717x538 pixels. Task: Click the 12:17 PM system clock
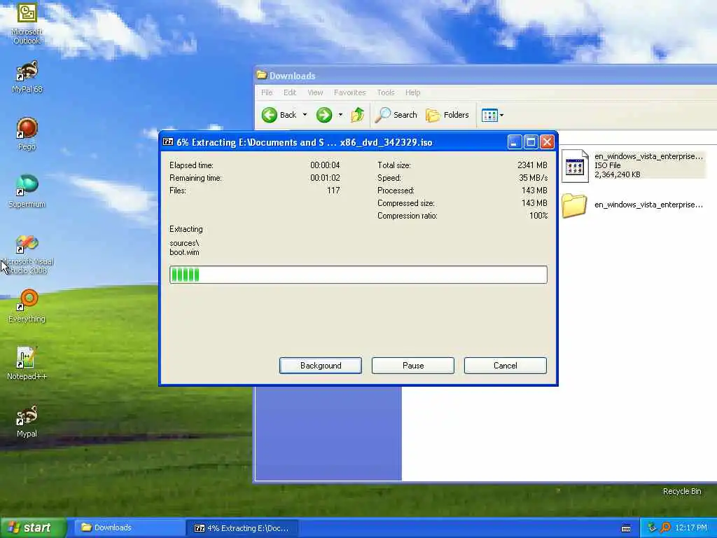click(691, 527)
